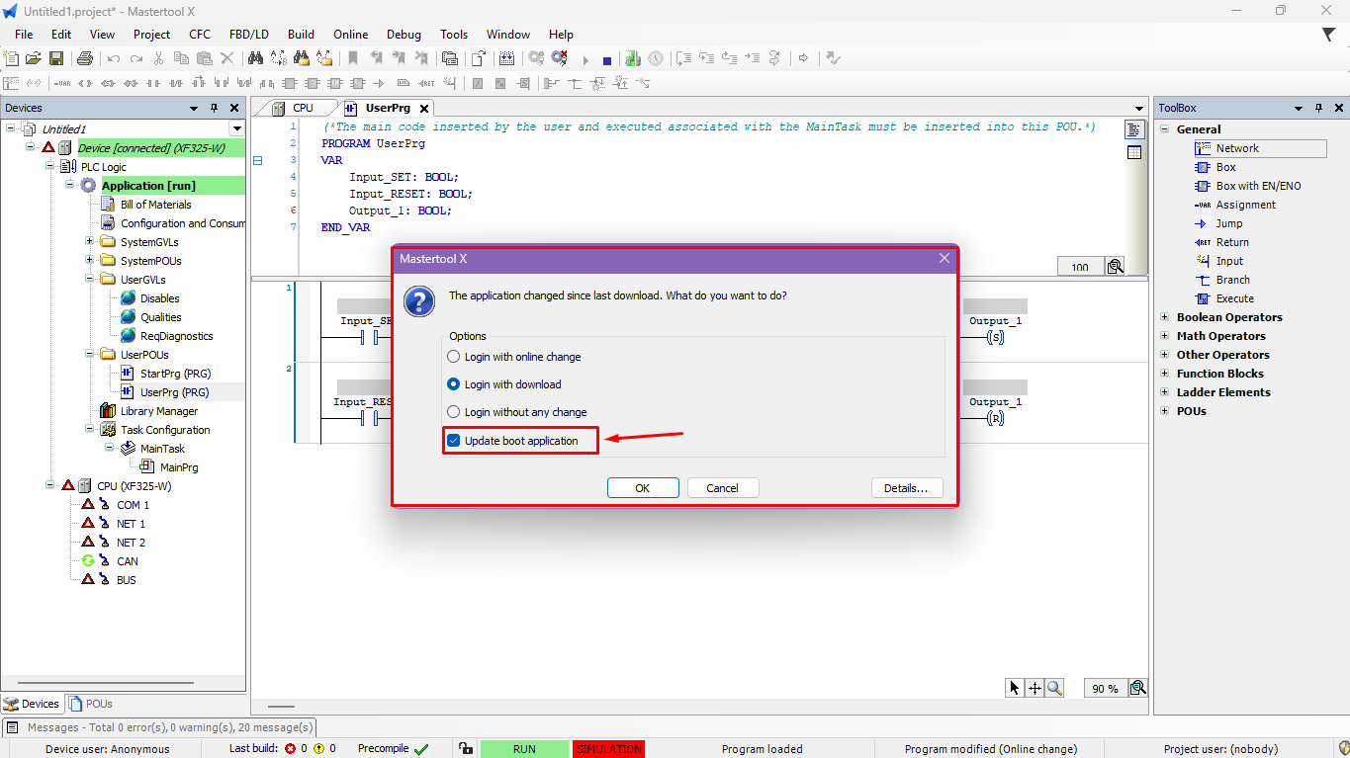Screen dimensions: 1350x758
Task: Uncheck Update boot application checkbox
Action: [x=454, y=441]
